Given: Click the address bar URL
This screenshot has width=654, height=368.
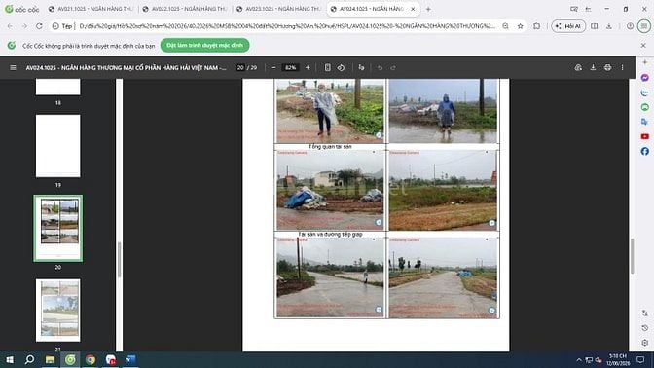Looking at the screenshot, I should [x=287, y=26].
